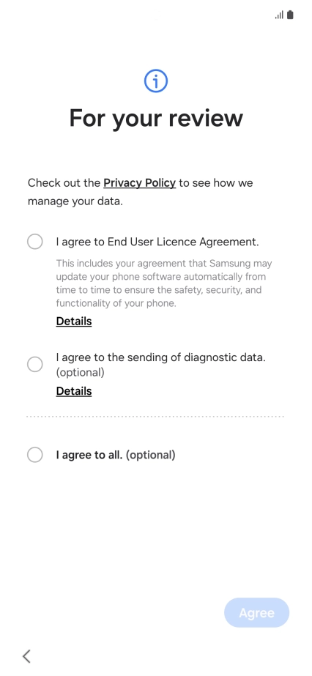The height and width of the screenshot is (676, 312).
Task: Open Details under diagnostic data option
Action: click(74, 391)
